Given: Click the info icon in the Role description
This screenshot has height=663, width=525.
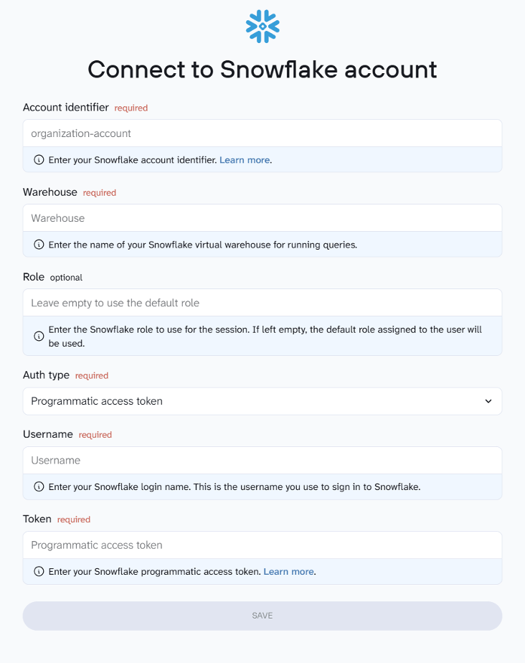Looking at the screenshot, I should (x=39, y=335).
